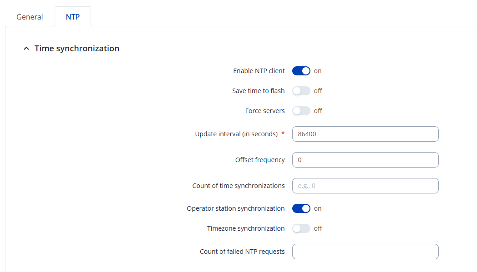
Task: Select the Count of failed NTP requests field
Action: point(365,252)
